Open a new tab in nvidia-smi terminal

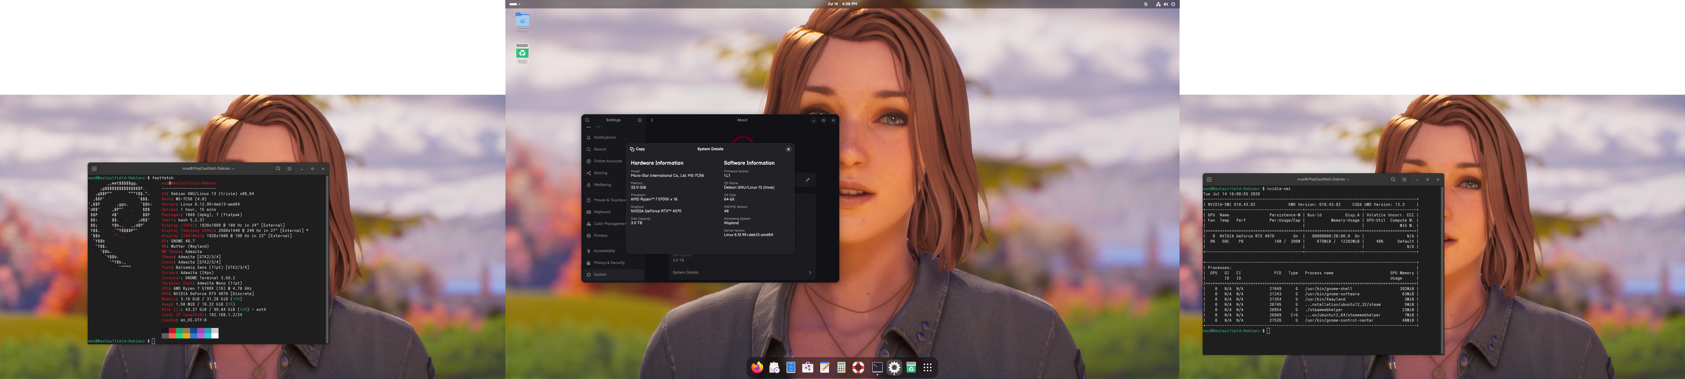tap(1209, 179)
